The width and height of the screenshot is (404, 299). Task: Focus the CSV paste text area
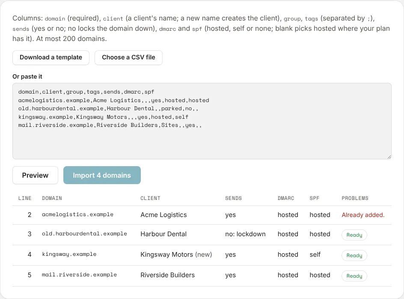(x=202, y=121)
